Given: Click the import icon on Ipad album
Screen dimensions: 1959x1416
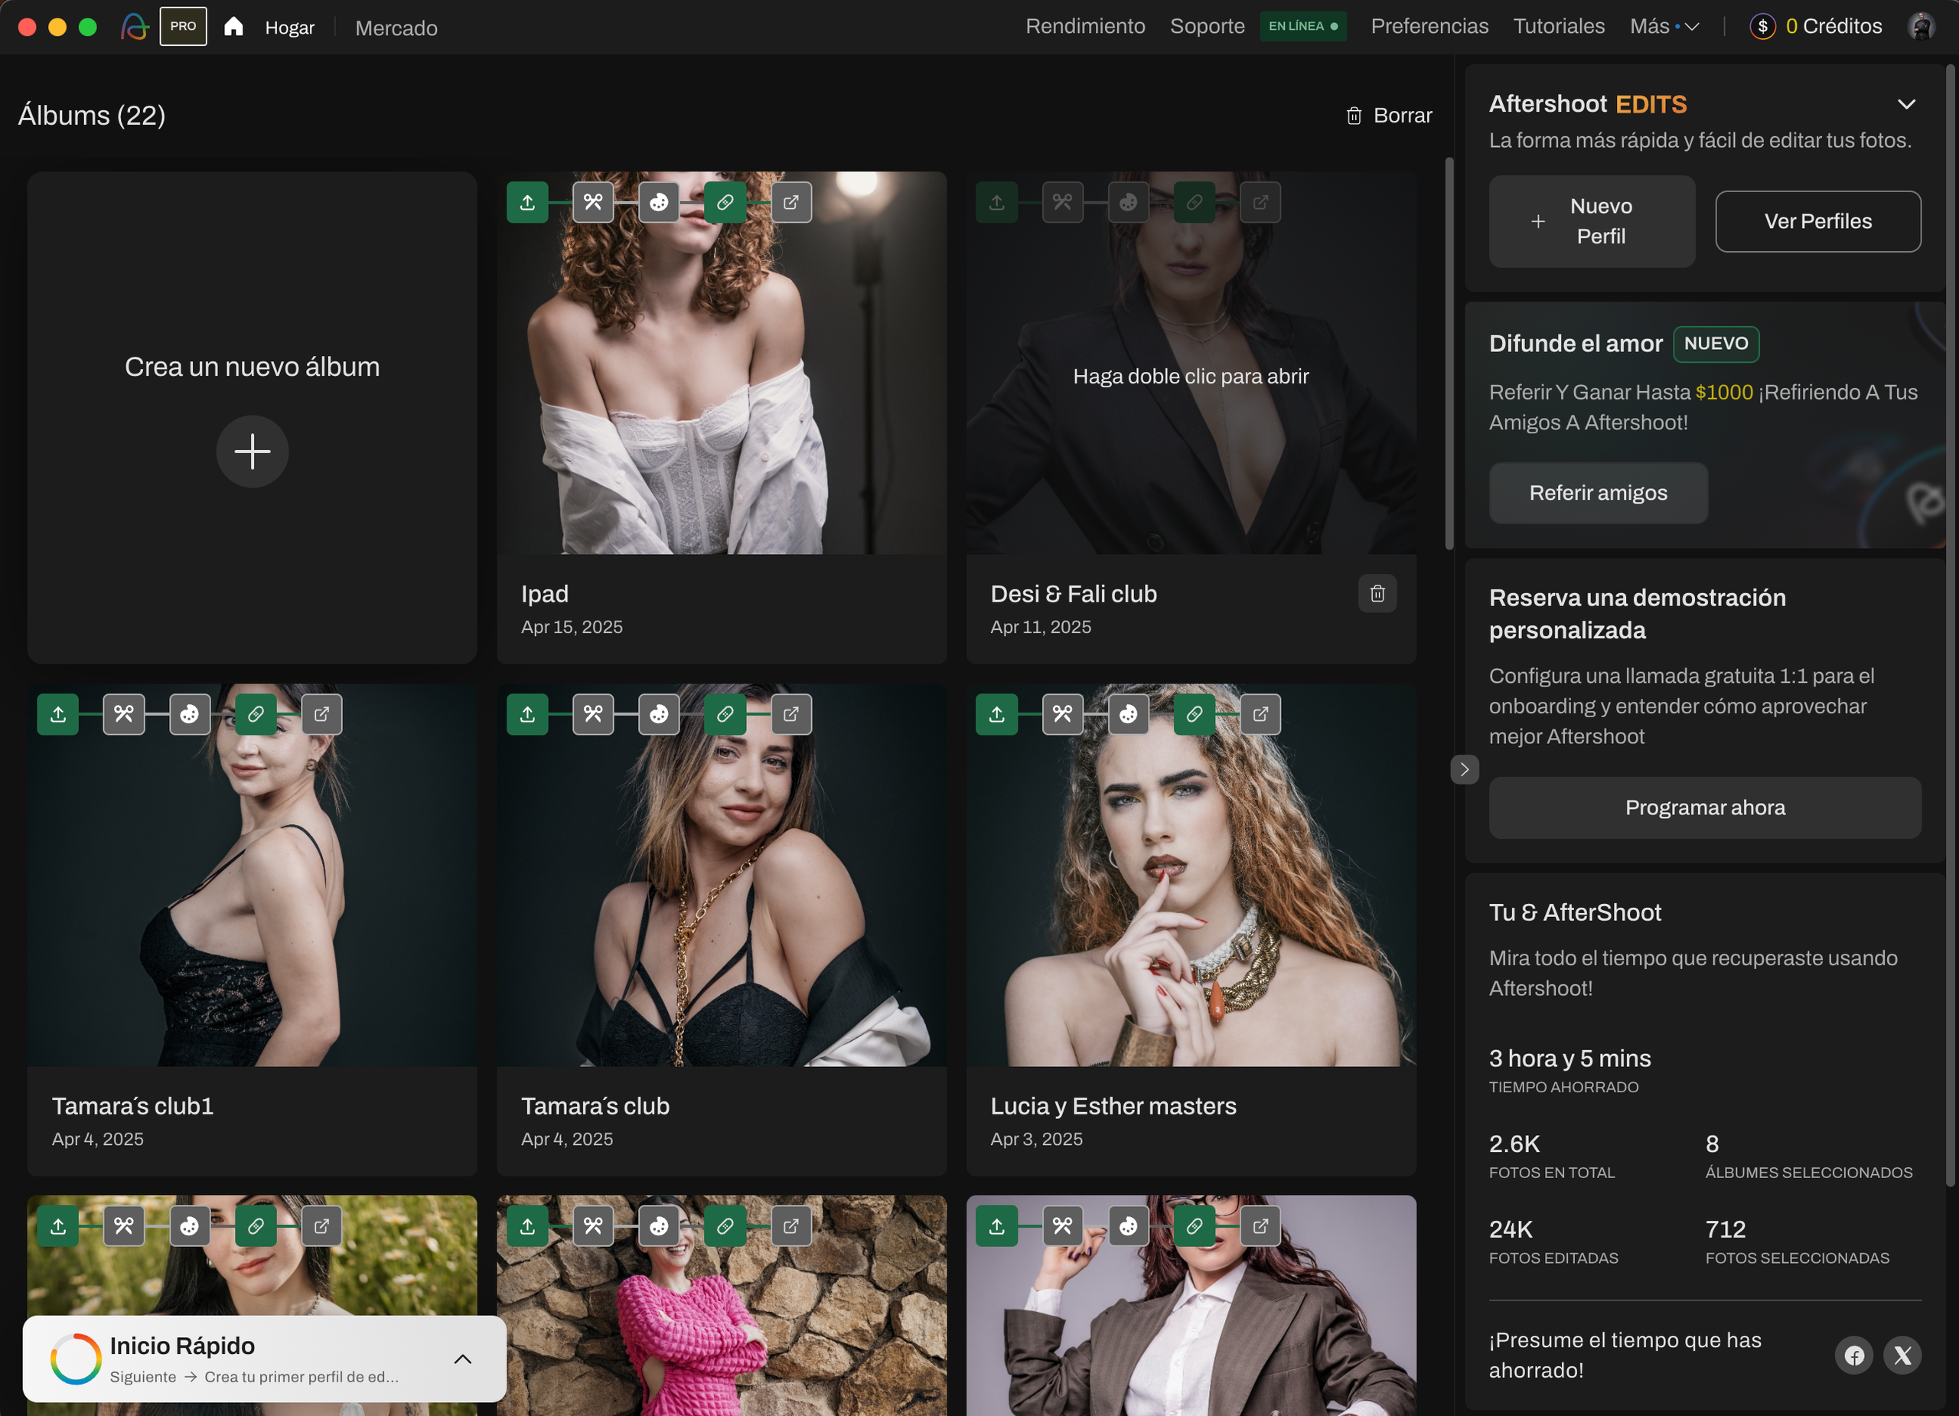Looking at the screenshot, I should tap(527, 202).
